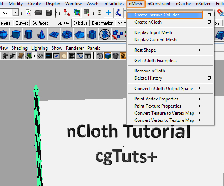The image size is (224, 186).
Task: Open the nCache menu
Action: coord(183,4)
